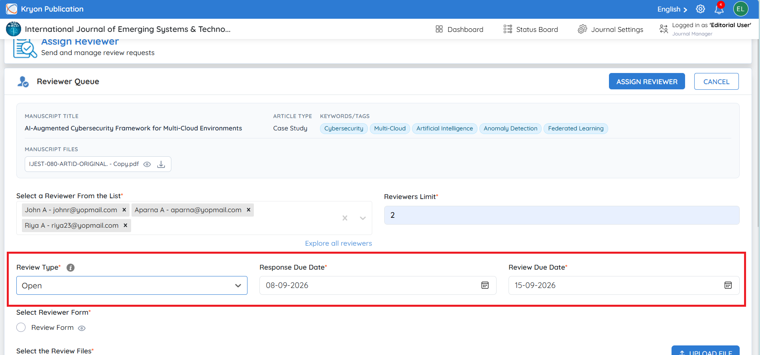Screen dimensions: 760x355
Task: Open Journal Settings
Action: [x=611, y=29]
